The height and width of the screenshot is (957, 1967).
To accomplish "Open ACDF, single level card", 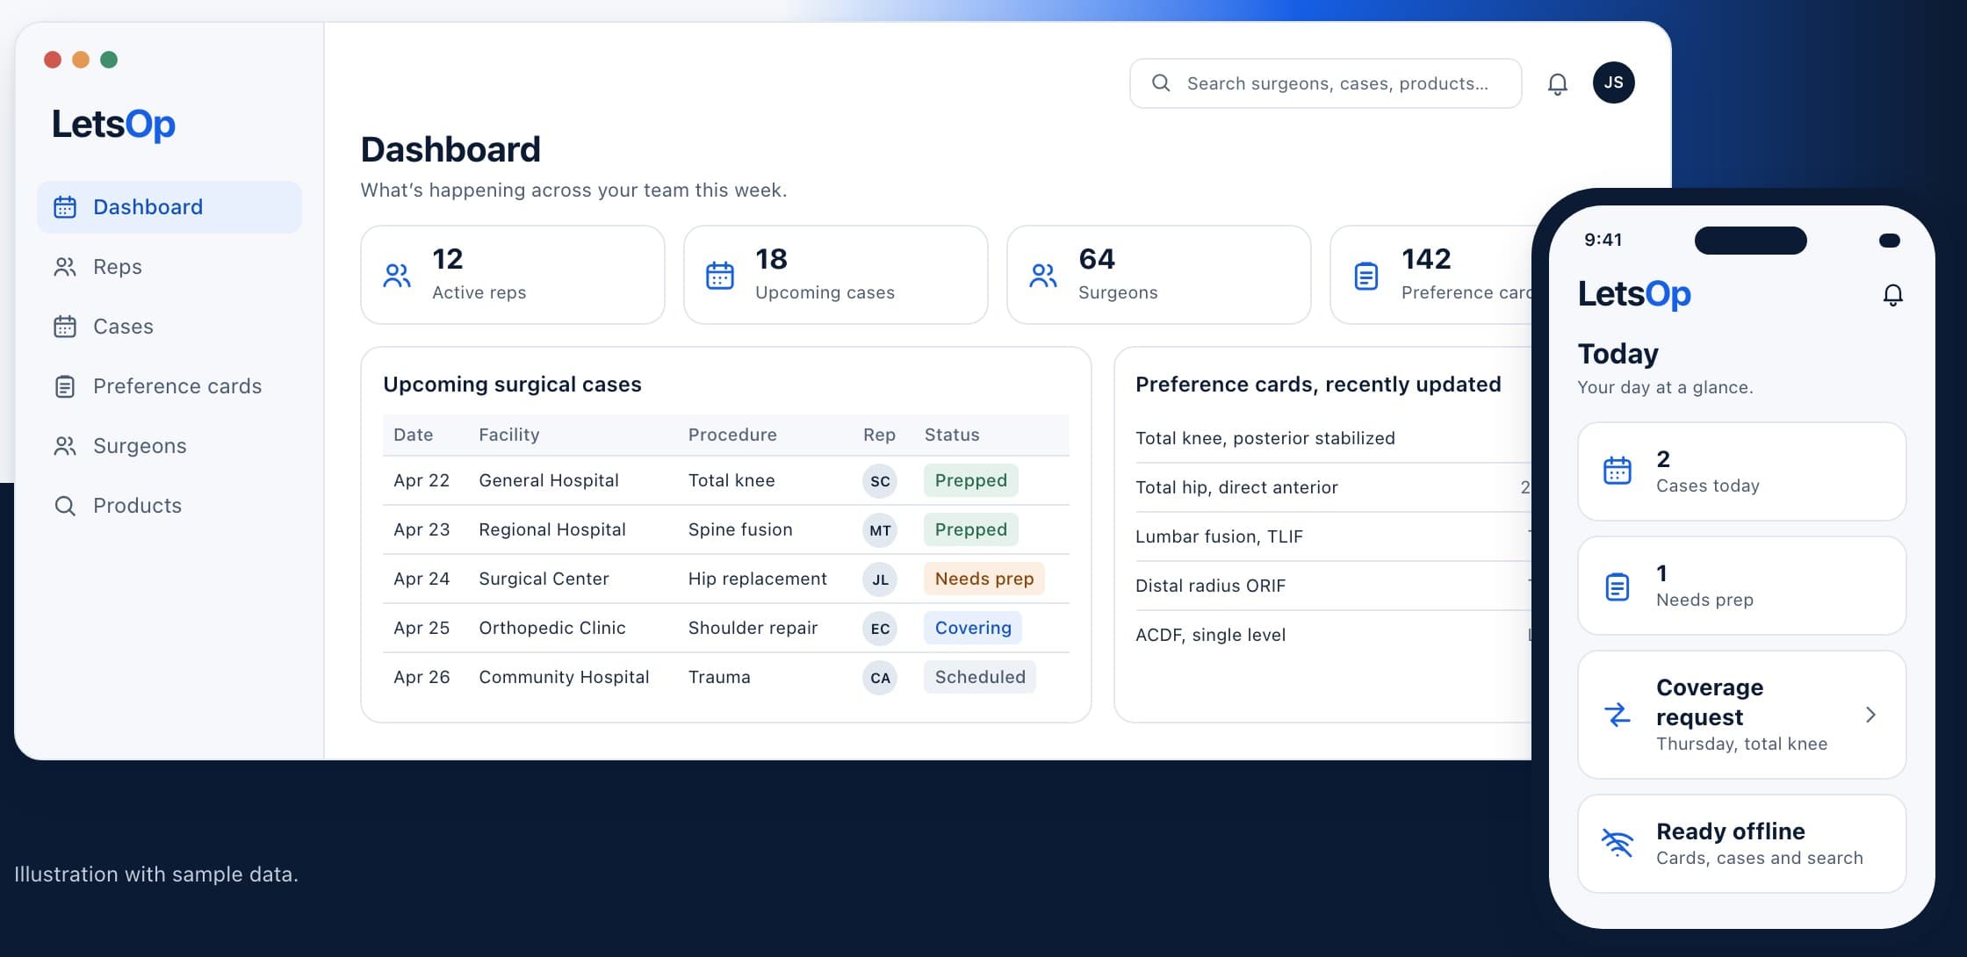I will click(1333, 635).
